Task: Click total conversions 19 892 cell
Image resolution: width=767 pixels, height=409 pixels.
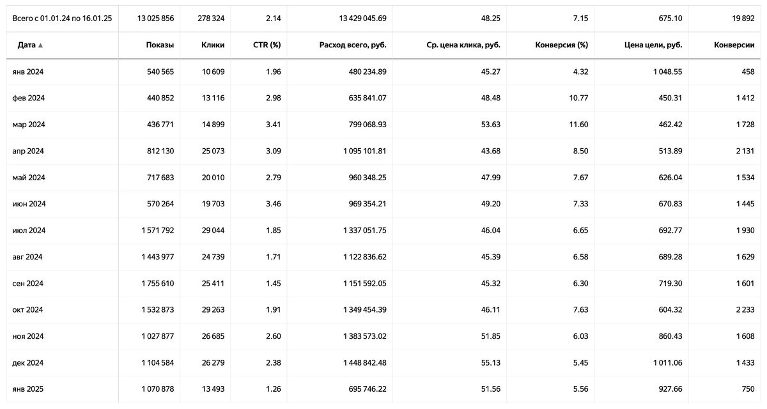Action: pos(743,19)
